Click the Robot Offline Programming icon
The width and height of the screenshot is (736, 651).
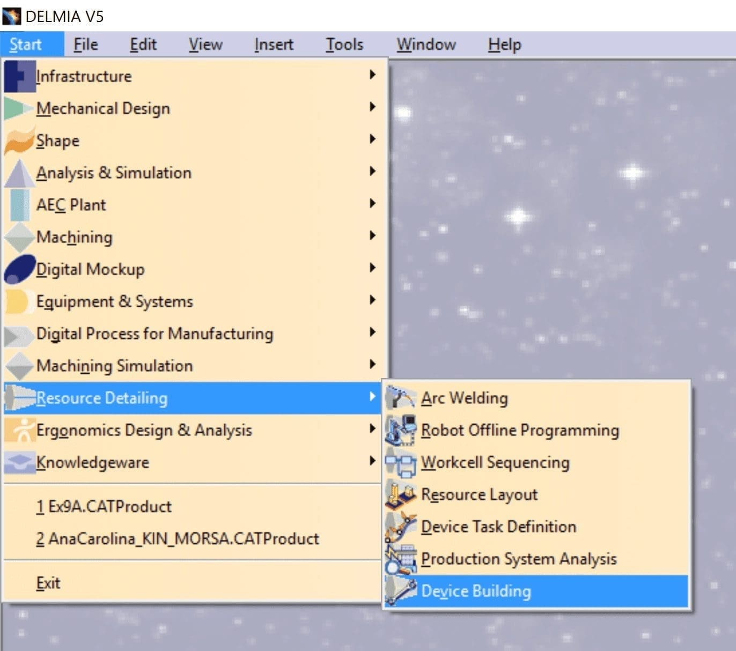click(x=400, y=430)
